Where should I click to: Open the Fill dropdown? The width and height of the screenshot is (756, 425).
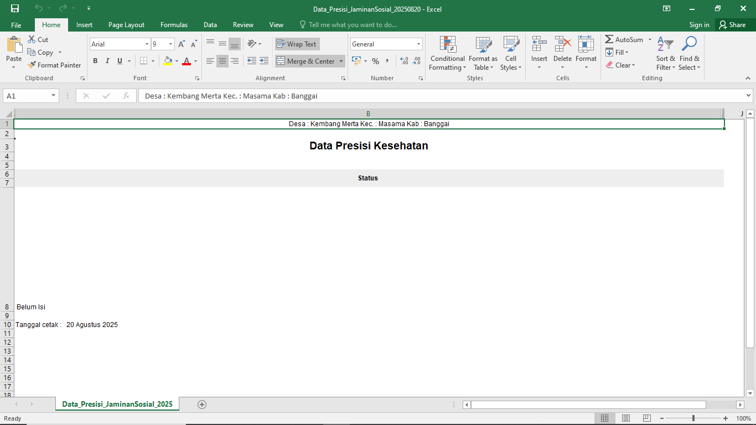(x=617, y=53)
